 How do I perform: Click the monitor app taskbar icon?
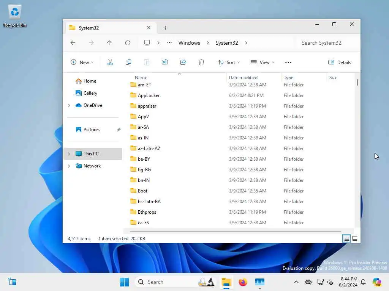tap(260, 282)
